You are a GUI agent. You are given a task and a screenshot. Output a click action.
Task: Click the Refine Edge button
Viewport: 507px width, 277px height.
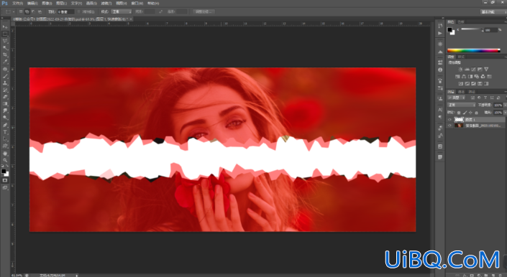point(204,11)
